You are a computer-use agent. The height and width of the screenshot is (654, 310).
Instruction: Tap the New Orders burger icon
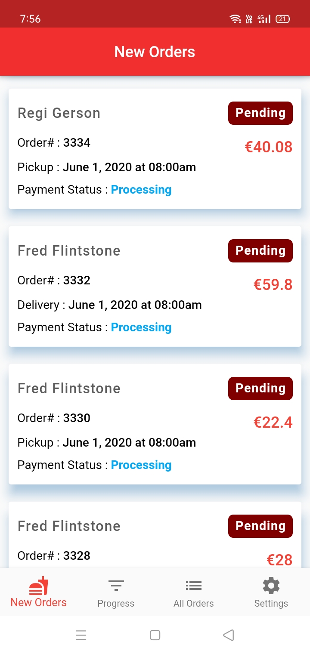39,586
